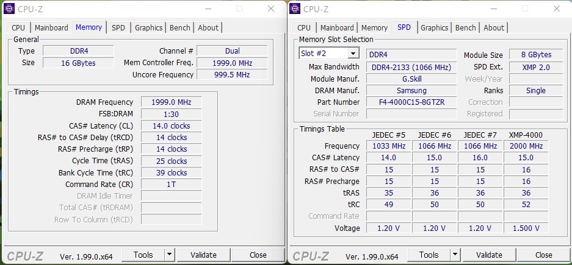
Task: Click Max Bandwidth field DDR4-2133 (1066 MHz)
Action: coord(411,67)
